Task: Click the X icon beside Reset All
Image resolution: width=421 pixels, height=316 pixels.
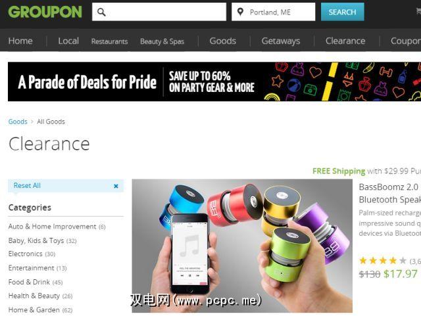Action: point(116,186)
